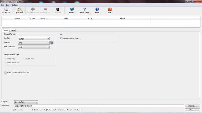Open the Options menu
The width and height of the screenshot is (202, 113).
click(x=15, y=5)
